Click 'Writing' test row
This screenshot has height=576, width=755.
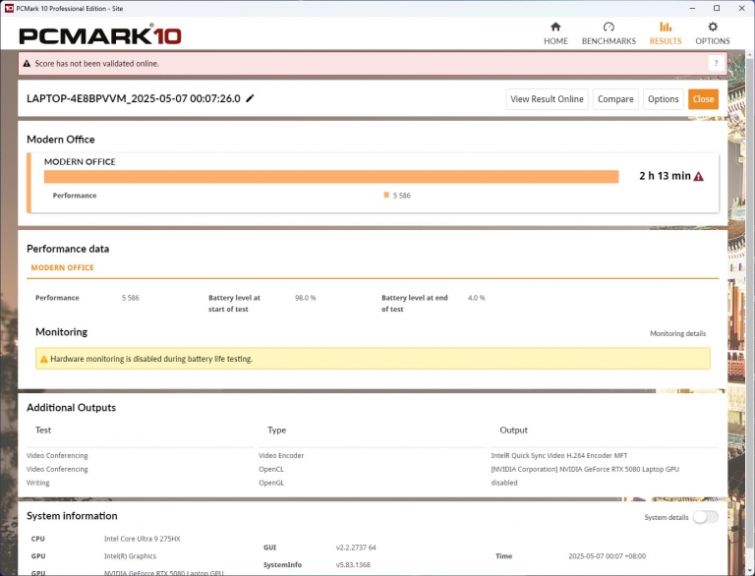coord(38,483)
